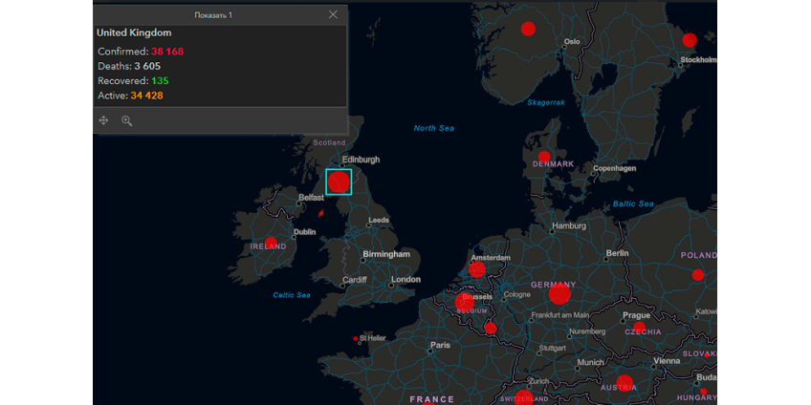
Task: Click the Berlin city label
Action: click(x=617, y=253)
